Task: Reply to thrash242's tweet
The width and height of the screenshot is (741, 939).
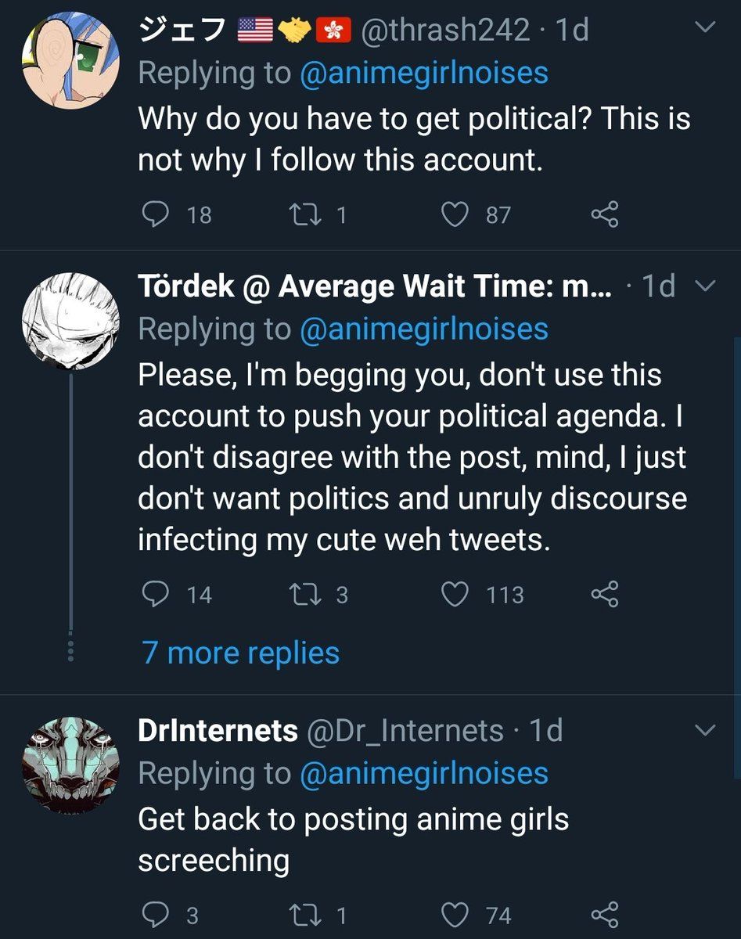Action: tap(156, 214)
